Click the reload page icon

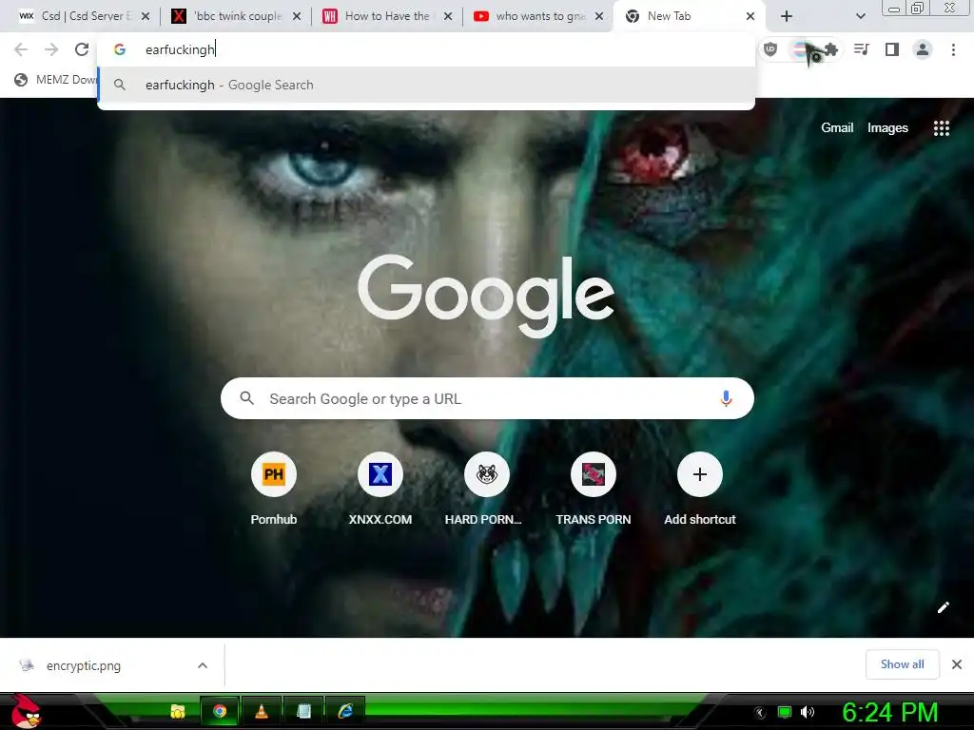tap(82, 49)
